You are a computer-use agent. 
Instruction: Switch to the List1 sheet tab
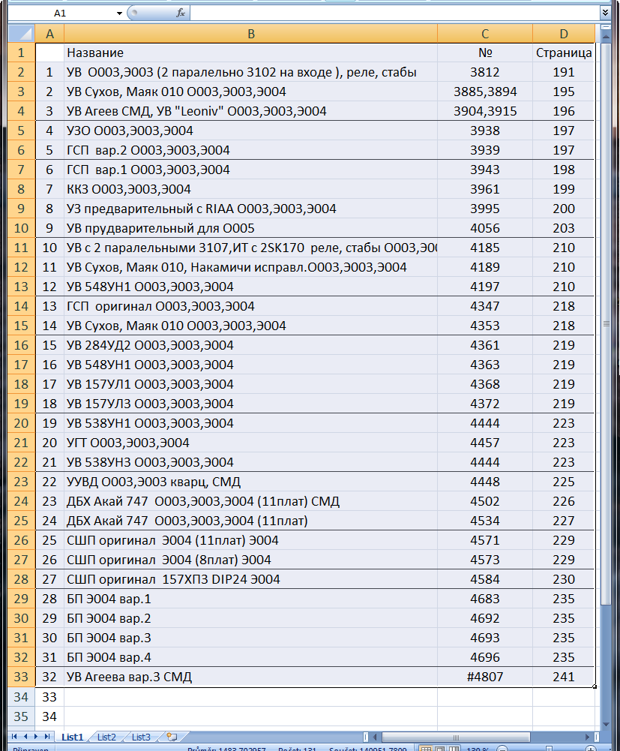click(72, 737)
